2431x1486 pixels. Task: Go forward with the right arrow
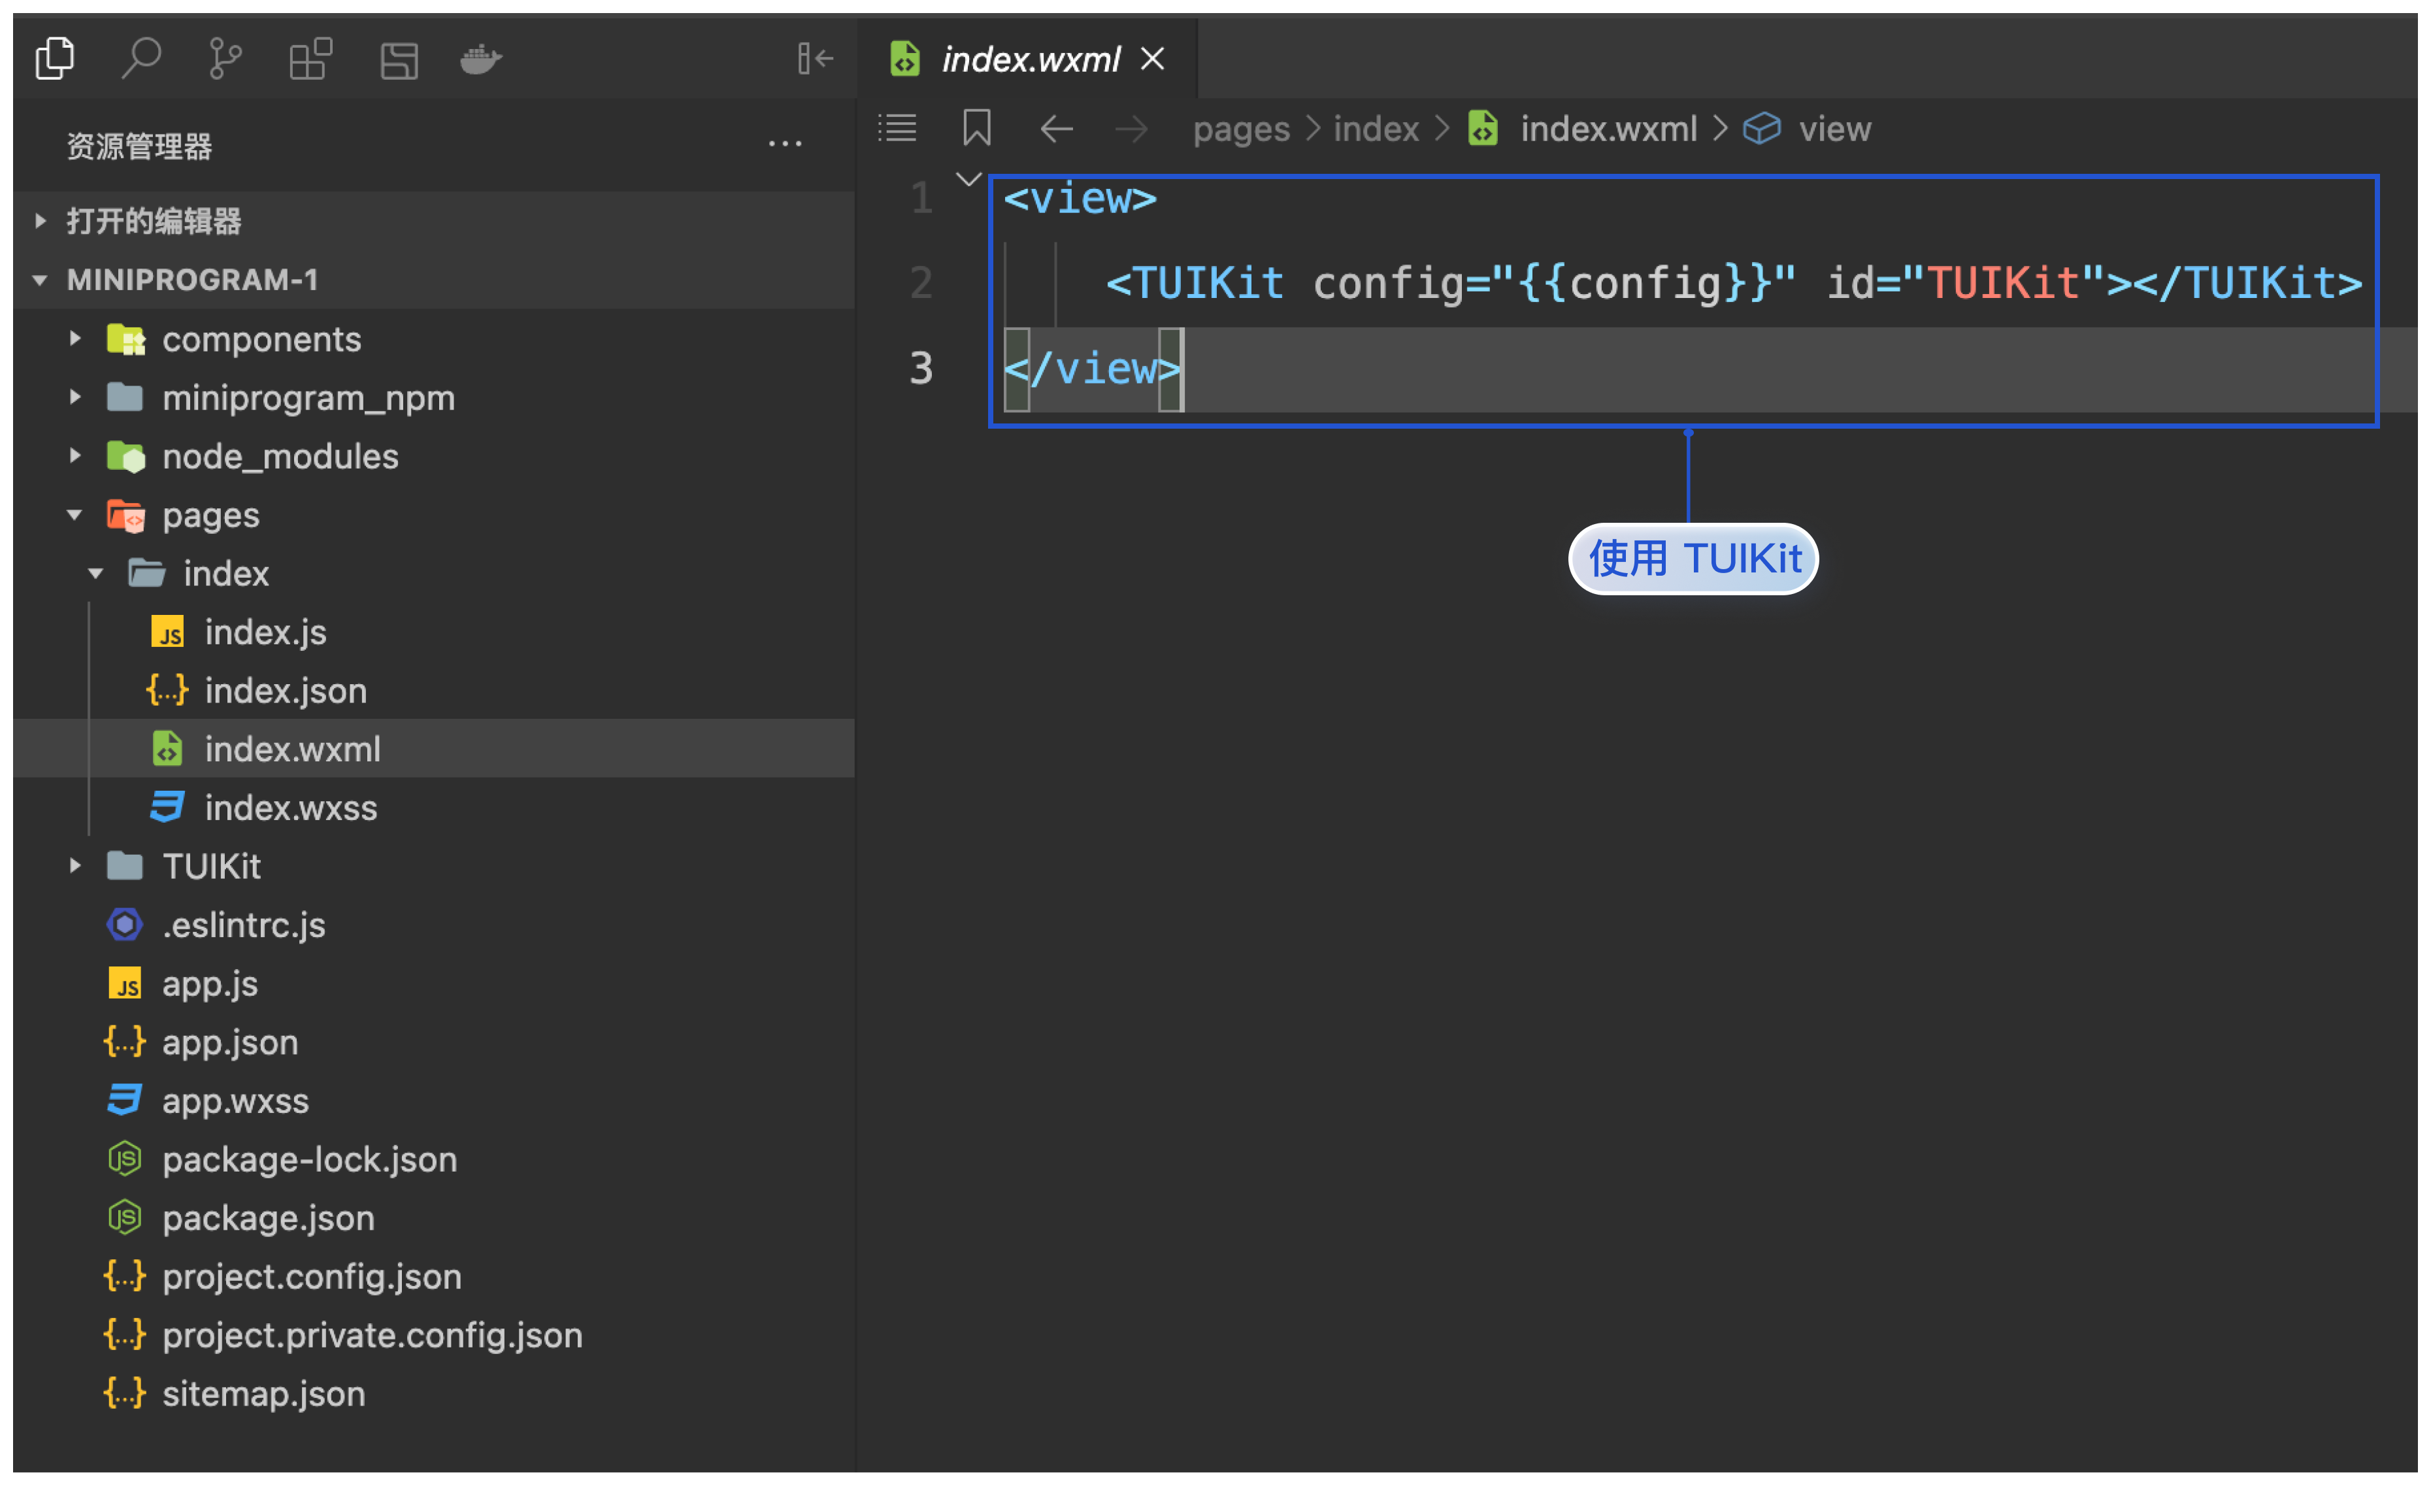click(x=1132, y=128)
